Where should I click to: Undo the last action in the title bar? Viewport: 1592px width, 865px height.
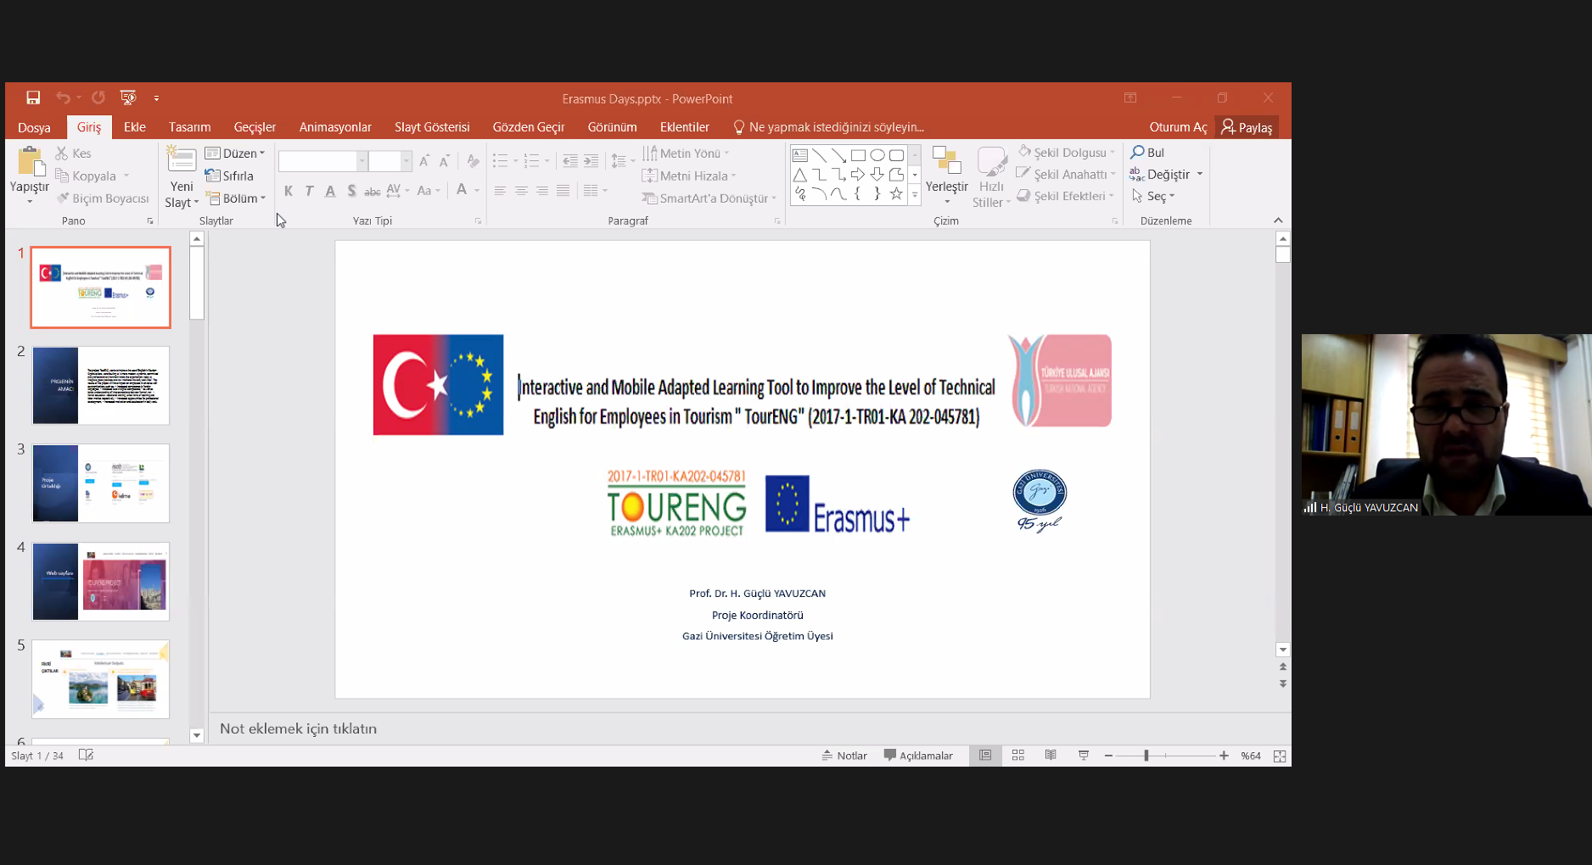63,98
